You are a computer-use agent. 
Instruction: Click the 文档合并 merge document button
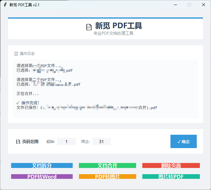107,165
